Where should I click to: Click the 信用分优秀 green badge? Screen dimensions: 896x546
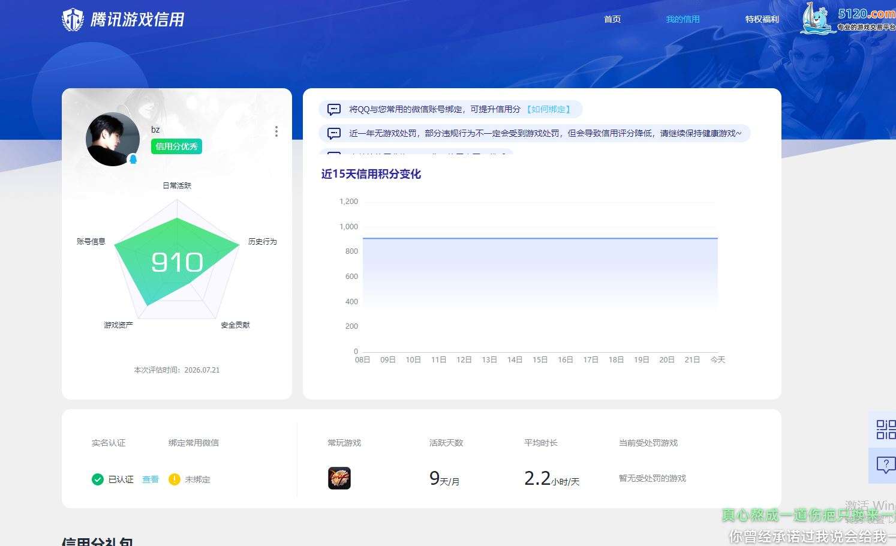tap(176, 146)
